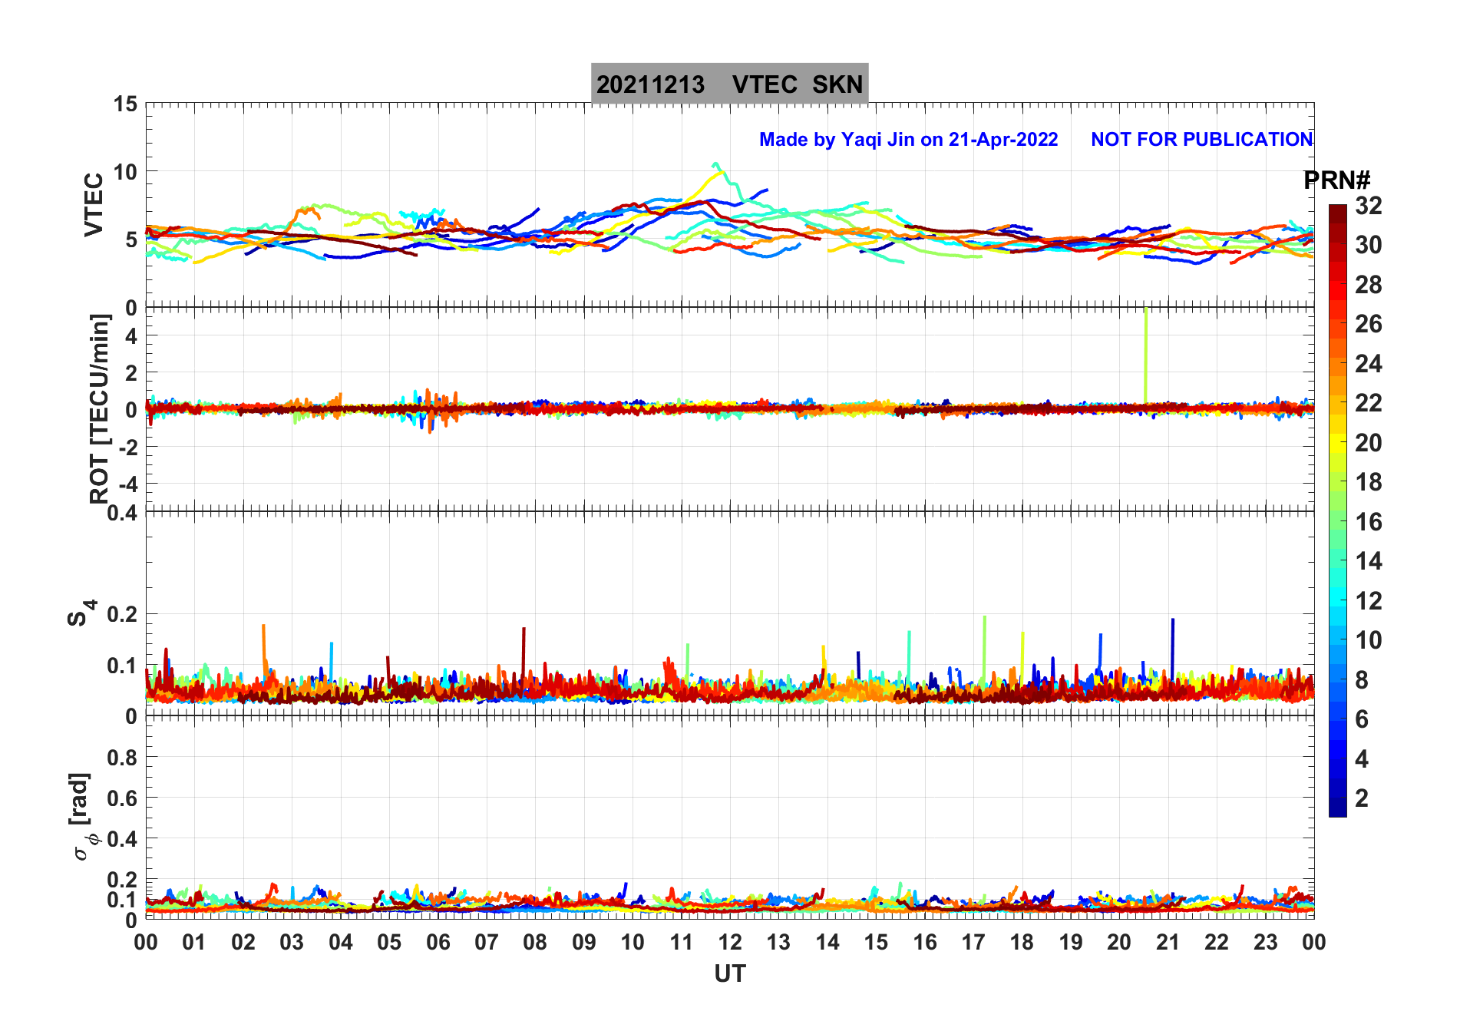Click the 'ROT [TECU/min]' y-axis label
The height and width of the screenshot is (1021, 1460).
click(x=100, y=409)
